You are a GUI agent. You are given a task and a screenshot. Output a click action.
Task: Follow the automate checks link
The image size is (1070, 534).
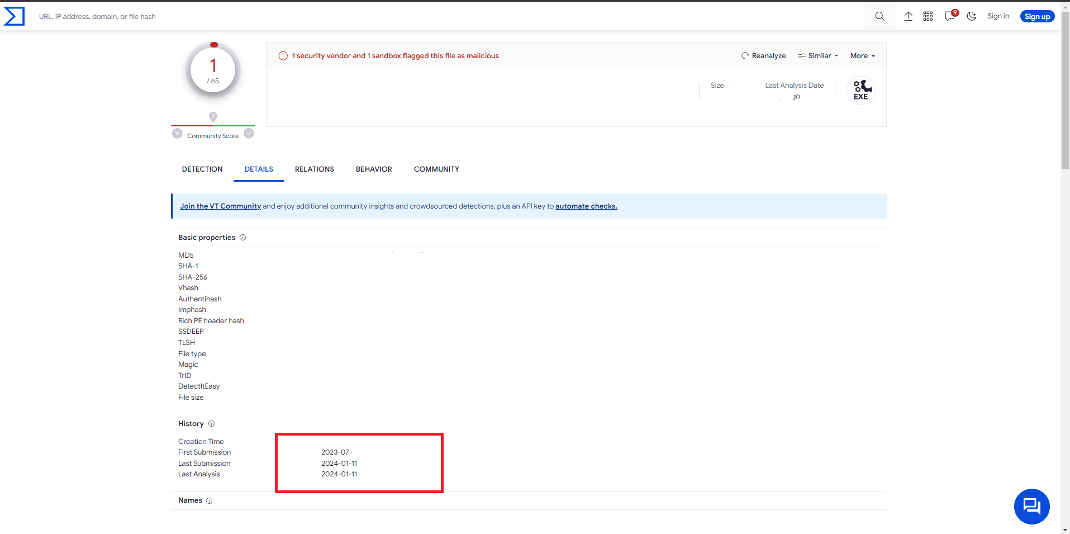click(586, 206)
